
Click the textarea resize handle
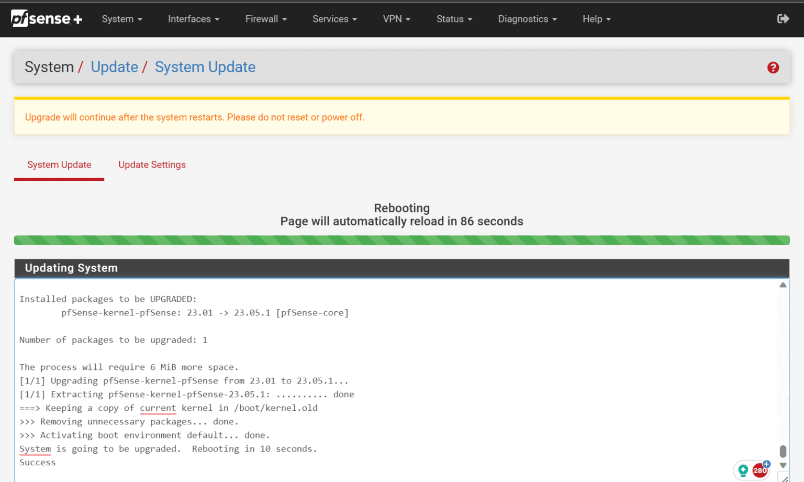[x=784, y=477]
